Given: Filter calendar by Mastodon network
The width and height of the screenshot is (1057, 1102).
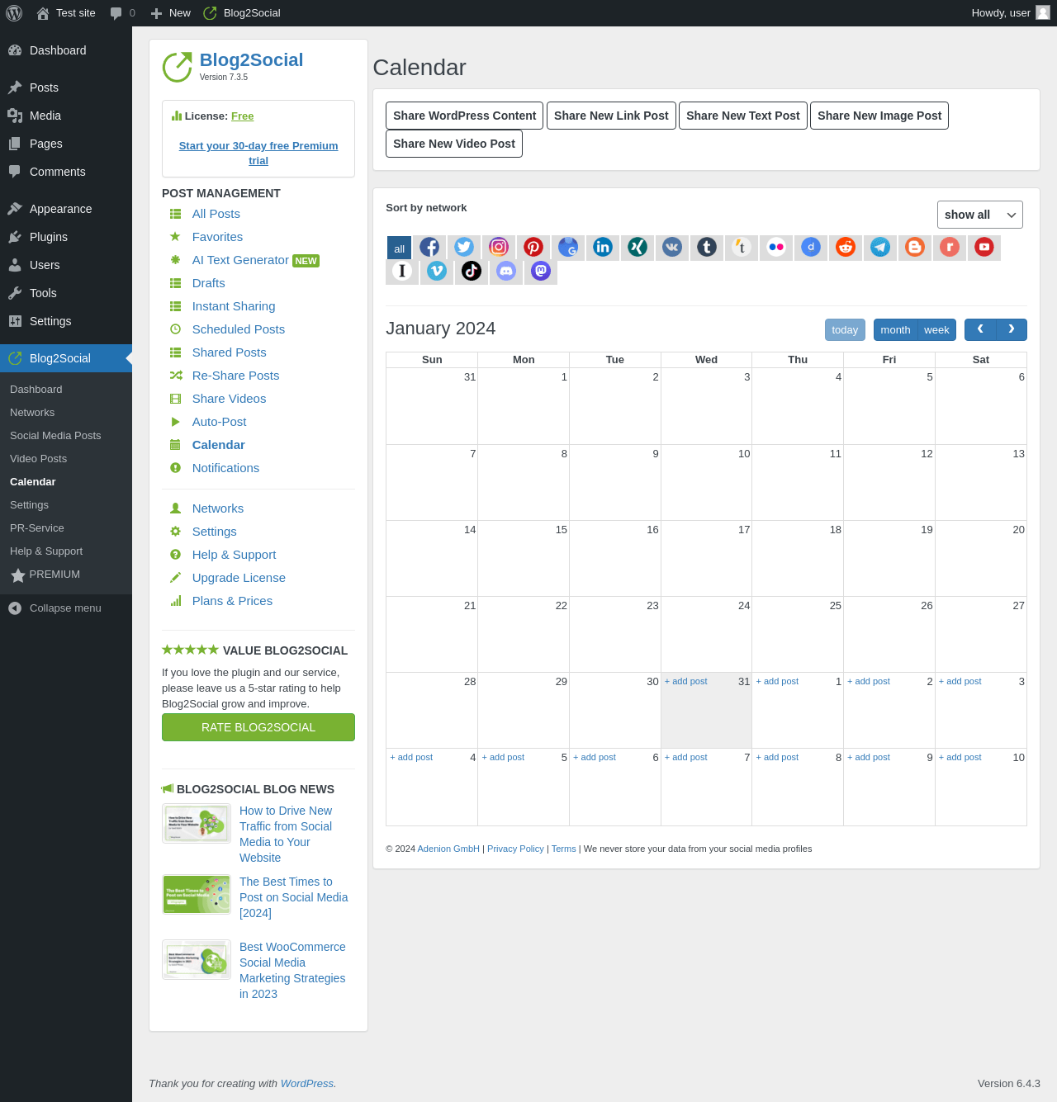Looking at the screenshot, I should click(541, 271).
